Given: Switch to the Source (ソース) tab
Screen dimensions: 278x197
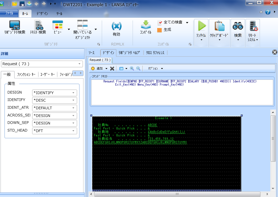Looking at the screenshot, I should [x=92, y=53].
